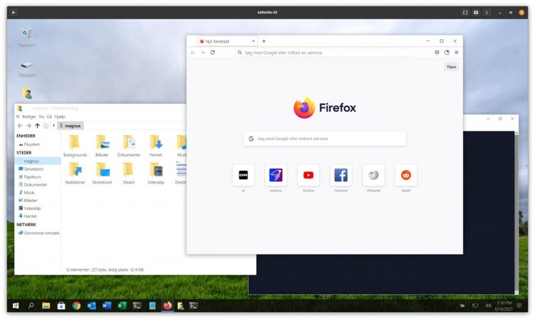Open the DR shortcut tile in Firefox

[x=243, y=175]
